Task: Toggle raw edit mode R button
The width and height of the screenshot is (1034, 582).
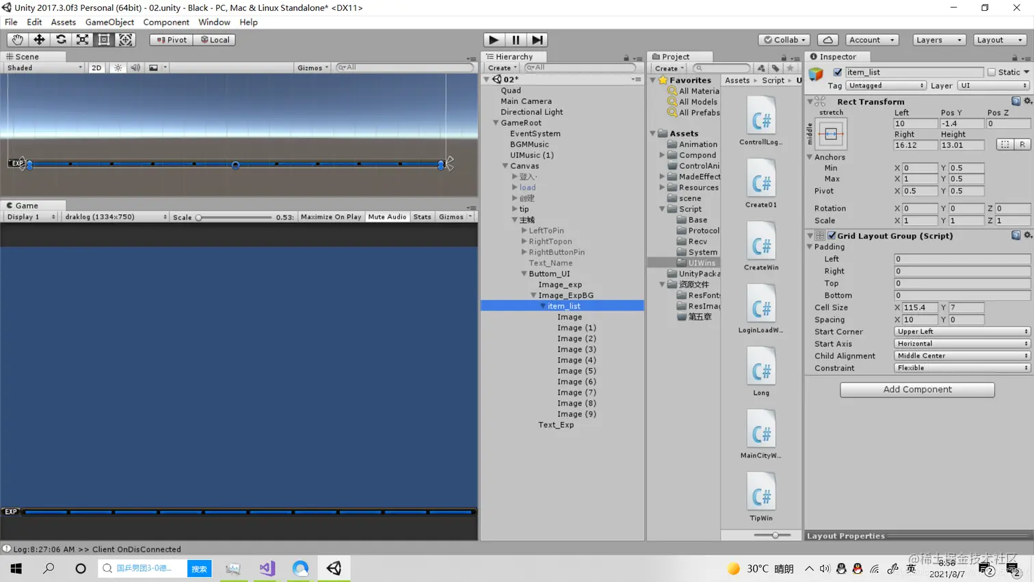Action: click(1022, 144)
